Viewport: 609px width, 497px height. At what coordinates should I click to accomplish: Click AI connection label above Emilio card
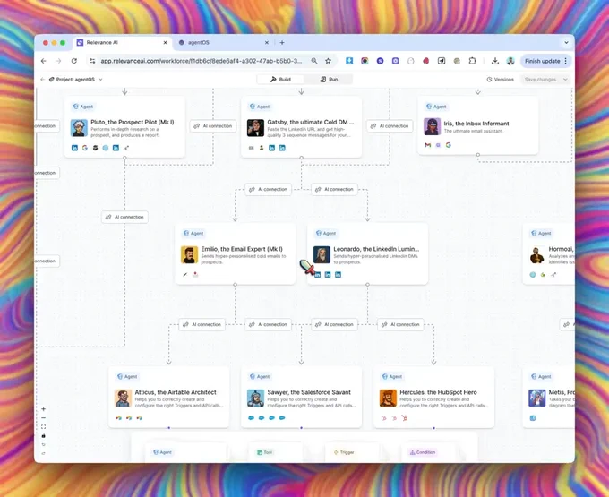(269, 189)
